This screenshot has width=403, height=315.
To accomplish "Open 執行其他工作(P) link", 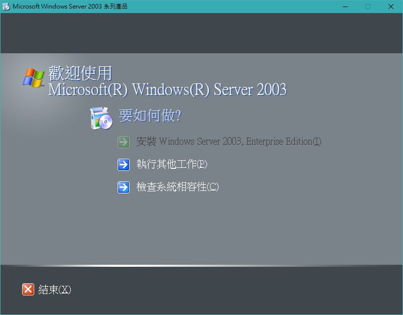I will pyautogui.click(x=172, y=164).
